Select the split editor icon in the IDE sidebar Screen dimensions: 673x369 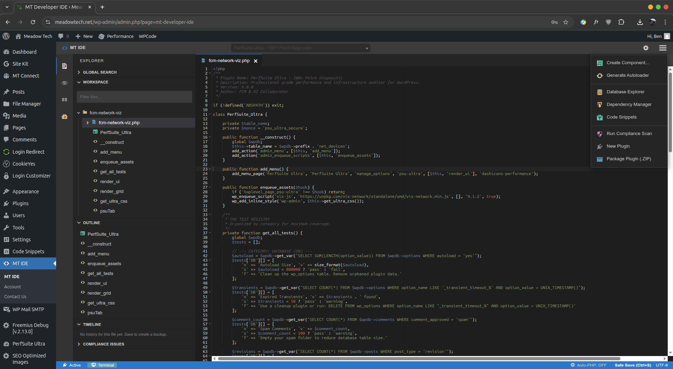[x=64, y=100]
